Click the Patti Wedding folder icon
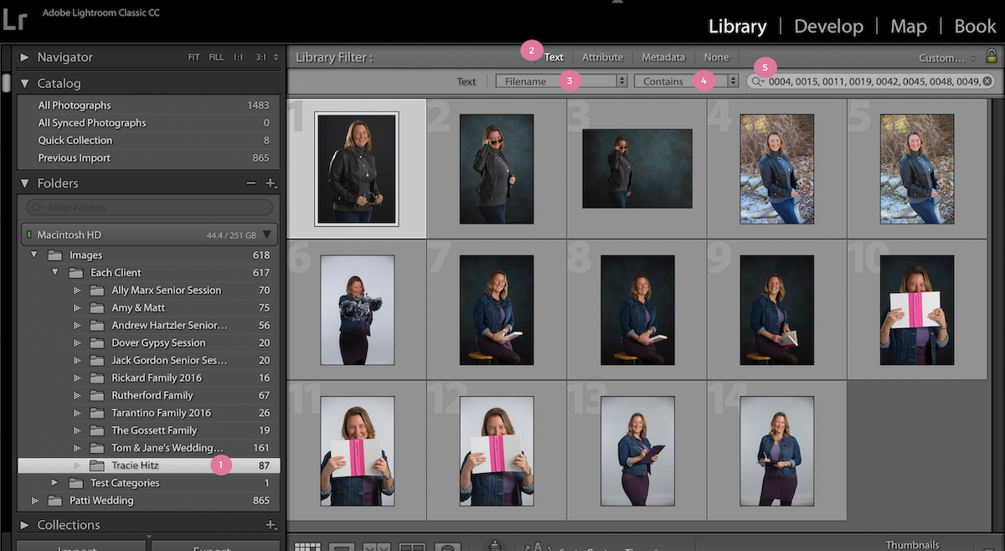 tap(55, 501)
